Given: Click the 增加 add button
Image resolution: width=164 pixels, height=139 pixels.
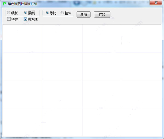Looking at the screenshot, I should click(x=83, y=15).
